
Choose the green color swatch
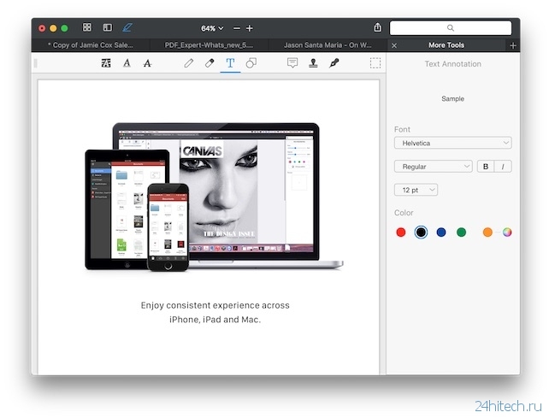(x=462, y=233)
